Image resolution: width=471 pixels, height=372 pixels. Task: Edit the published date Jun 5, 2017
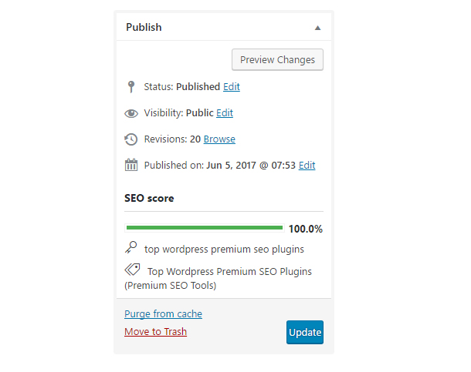click(x=307, y=166)
